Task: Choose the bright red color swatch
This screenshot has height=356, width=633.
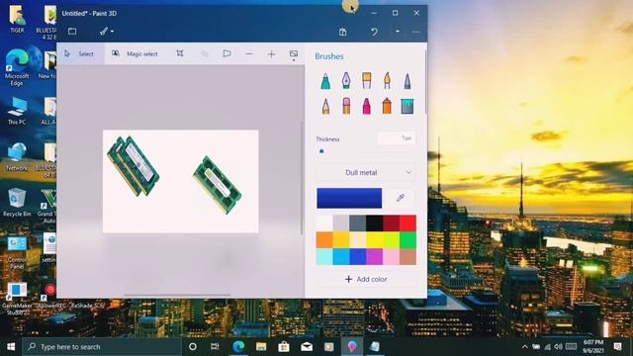Action: click(407, 223)
